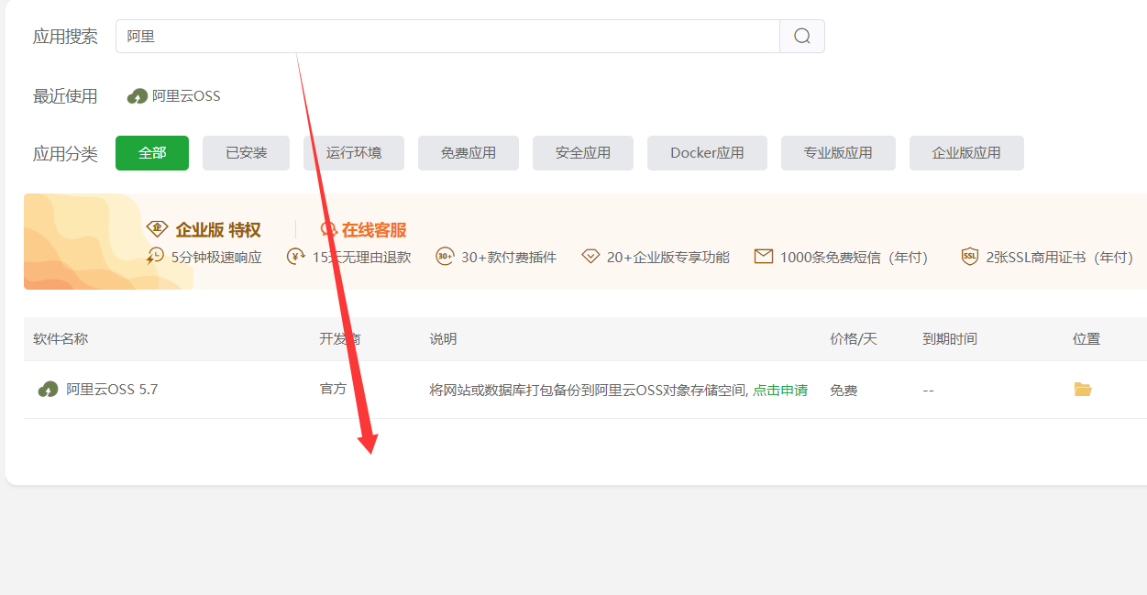Open recently used 阿里云OSS cloud icon

tap(138, 96)
